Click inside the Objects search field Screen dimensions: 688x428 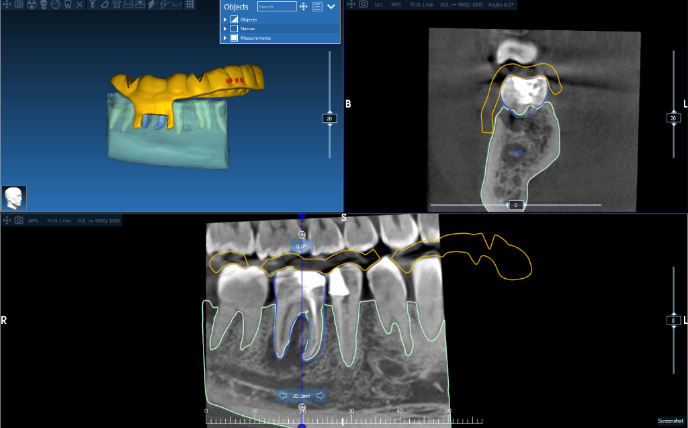pyautogui.click(x=277, y=6)
